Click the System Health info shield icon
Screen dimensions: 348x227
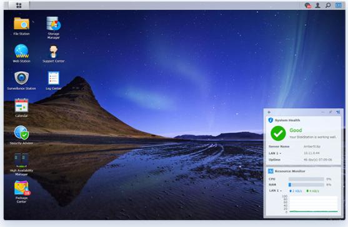pos(271,120)
